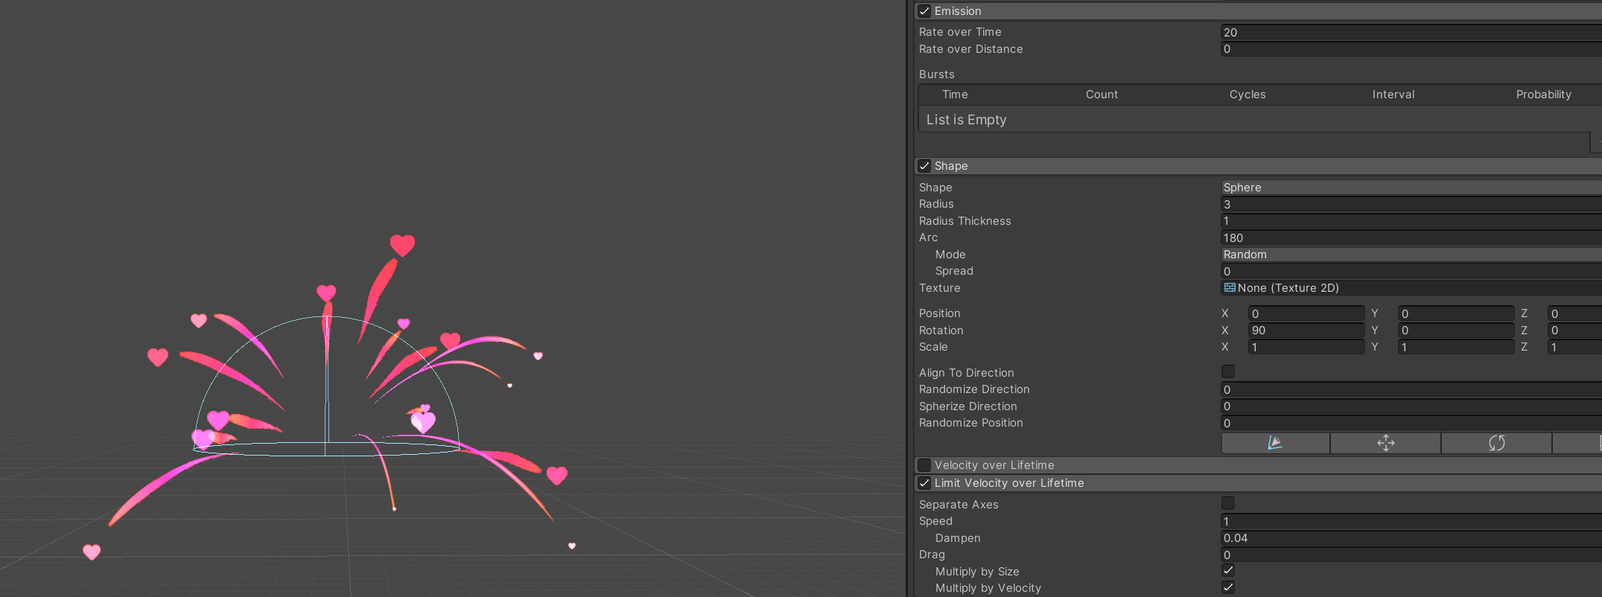The width and height of the screenshot is (1602, 597).
Task: Enable Velocity over Lifetime module
Action: [x=924, y=465]
